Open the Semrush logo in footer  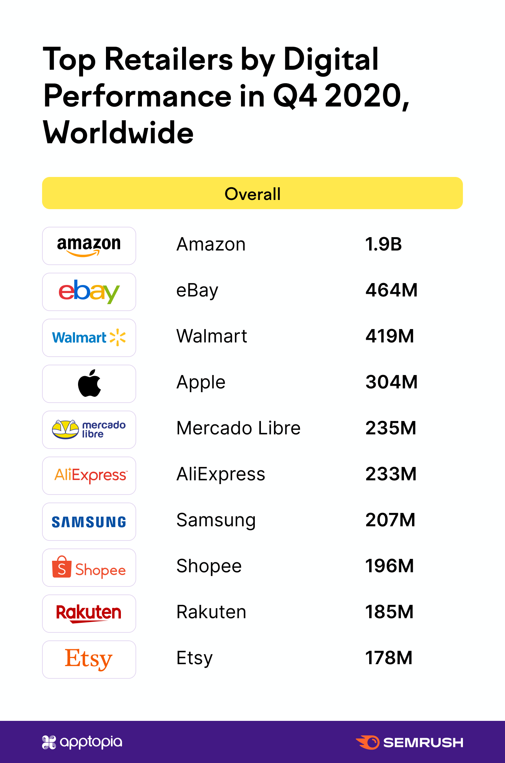point(410,742)
